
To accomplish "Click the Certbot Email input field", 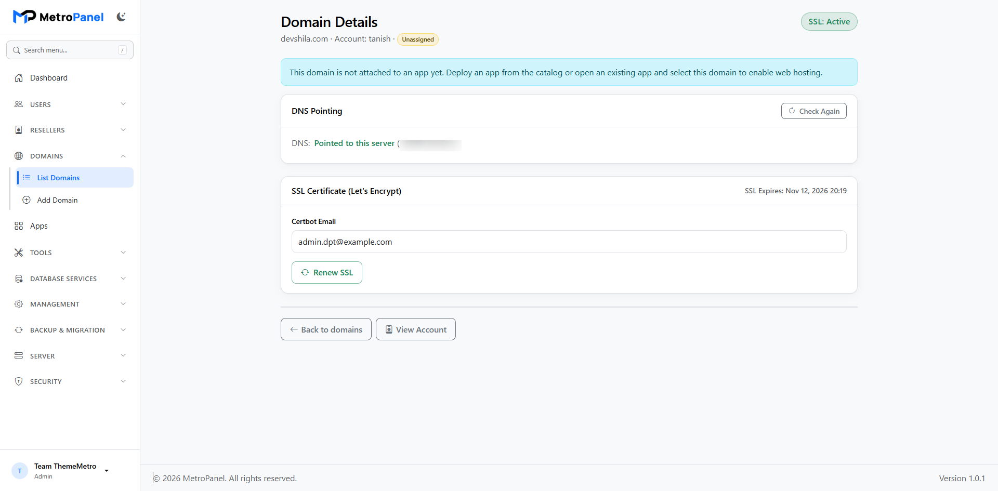I will point(569,242).
